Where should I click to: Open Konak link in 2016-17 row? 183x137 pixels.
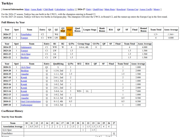(24, 81)
